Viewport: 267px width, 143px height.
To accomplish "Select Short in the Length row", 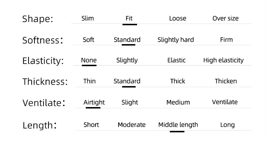I will (91, 125).
